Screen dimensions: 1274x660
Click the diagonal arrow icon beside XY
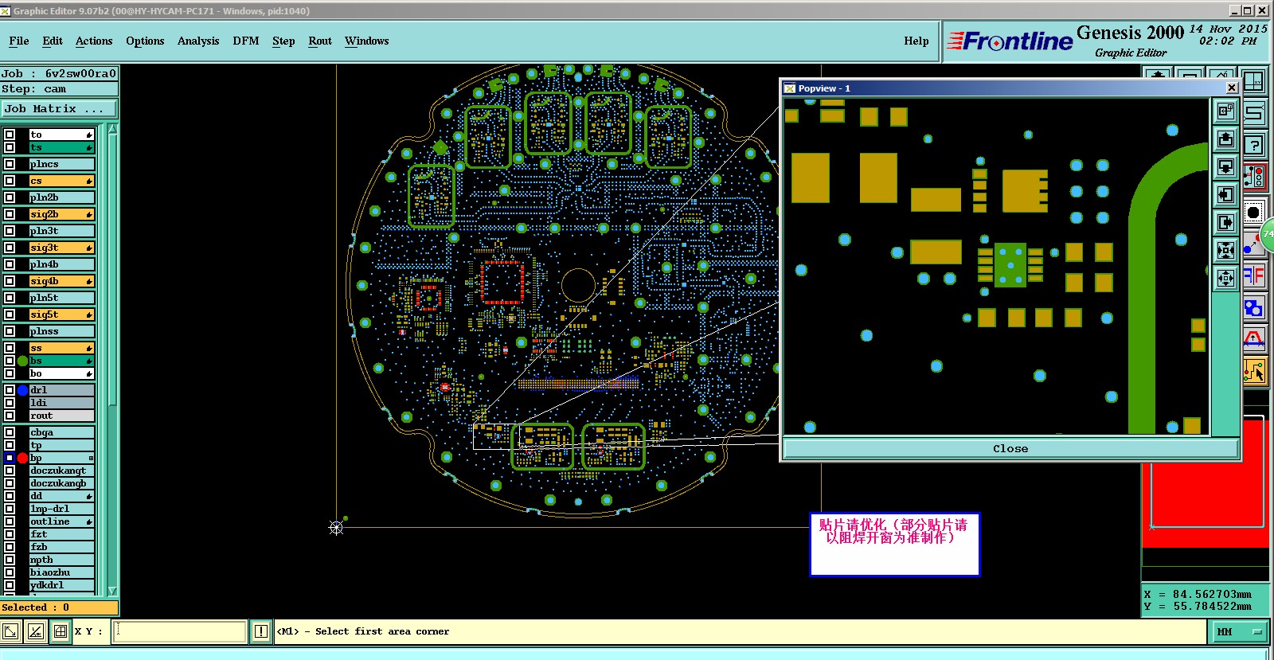pos(11,631)
